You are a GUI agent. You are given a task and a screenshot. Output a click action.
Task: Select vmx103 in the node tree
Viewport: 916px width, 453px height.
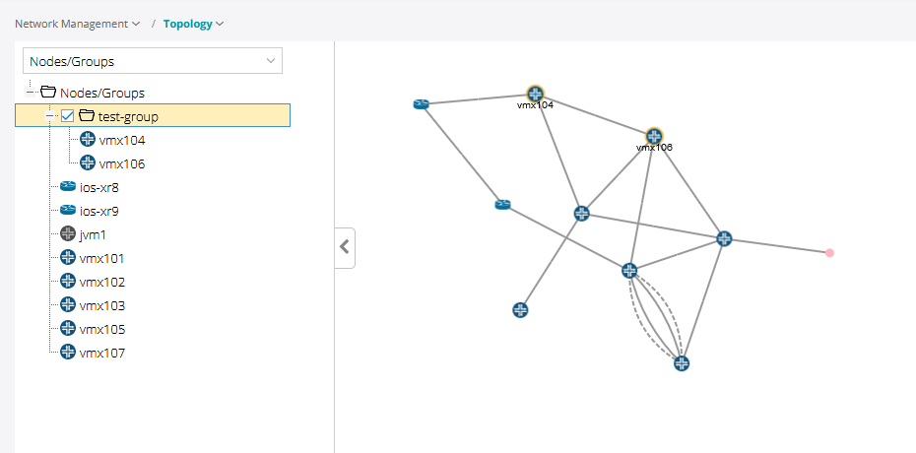pos(102,305)
